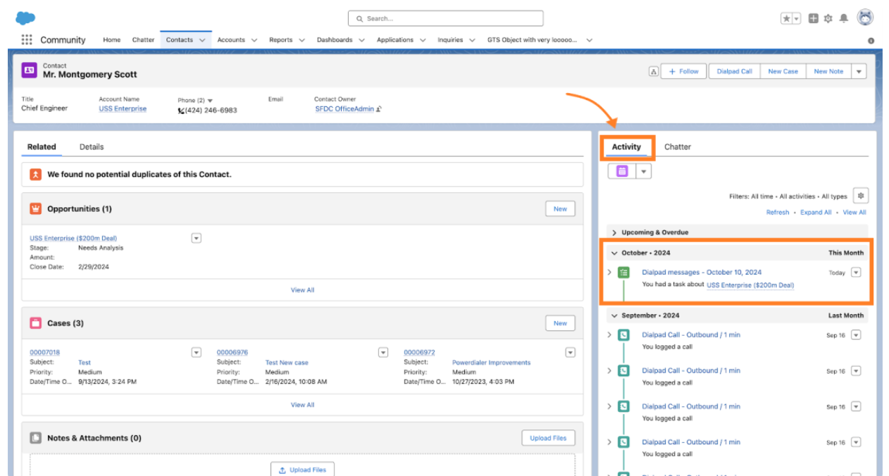Open the activity timeline settings gear
The width and height of the screenshot is (889, 476).
[x=860, y=196]
